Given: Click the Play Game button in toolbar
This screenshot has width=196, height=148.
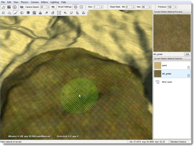Looking at the screenshot, I should point(15,7).
